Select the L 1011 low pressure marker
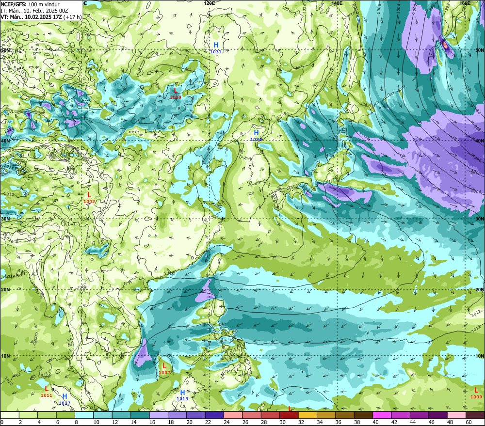Viewport: 485px width, 426px height. point(47,392)
